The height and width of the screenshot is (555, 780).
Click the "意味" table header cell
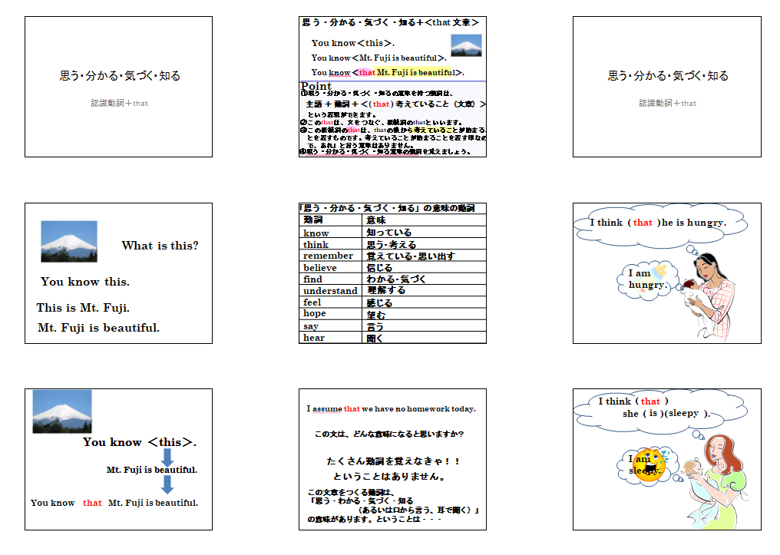point(424,220)
